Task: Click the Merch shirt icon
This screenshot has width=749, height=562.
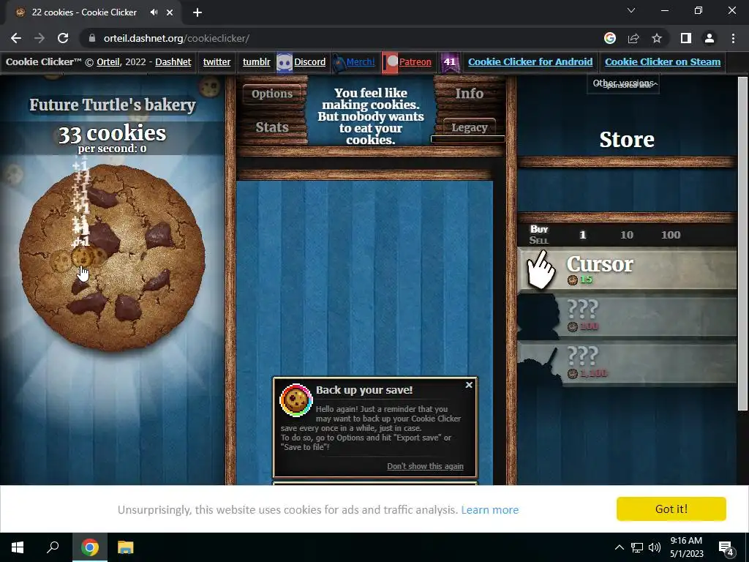Action: [339, 63]
